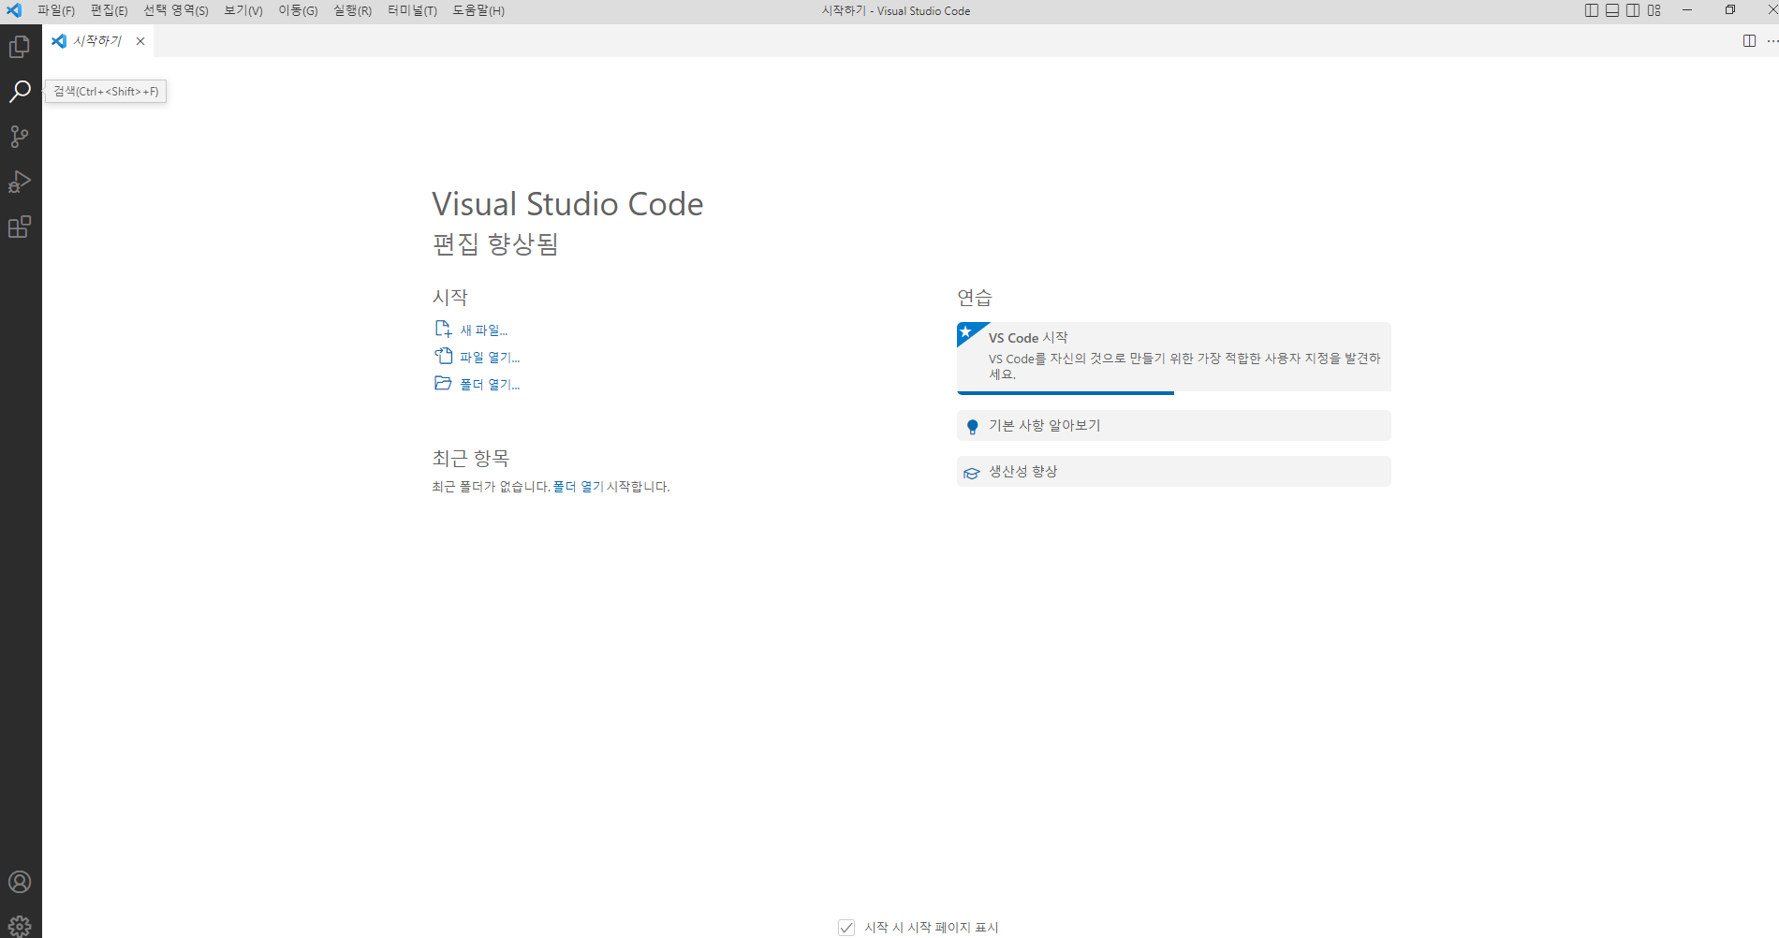Open the 도움말(H) menu
The height and width of the screenshot is (938, 1779).
[478, 10]
